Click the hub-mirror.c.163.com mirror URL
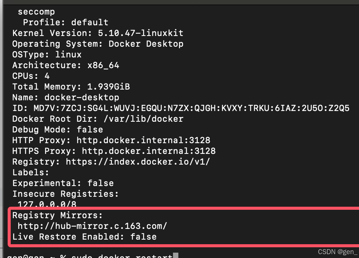Viewport: 359px width, 258px height. click(92, 226)
